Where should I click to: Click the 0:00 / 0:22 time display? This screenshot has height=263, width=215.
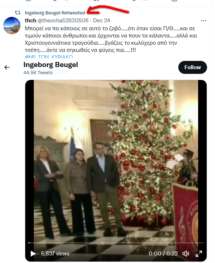click(x=163, y=254)
